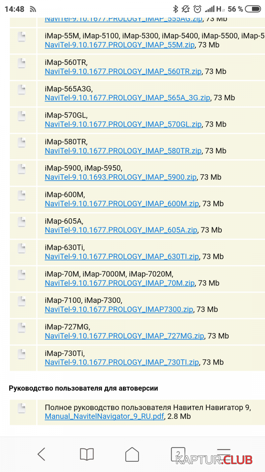Tap the browser back arrow
Viewport: 265px width, 472px height.
click(41, 454)
